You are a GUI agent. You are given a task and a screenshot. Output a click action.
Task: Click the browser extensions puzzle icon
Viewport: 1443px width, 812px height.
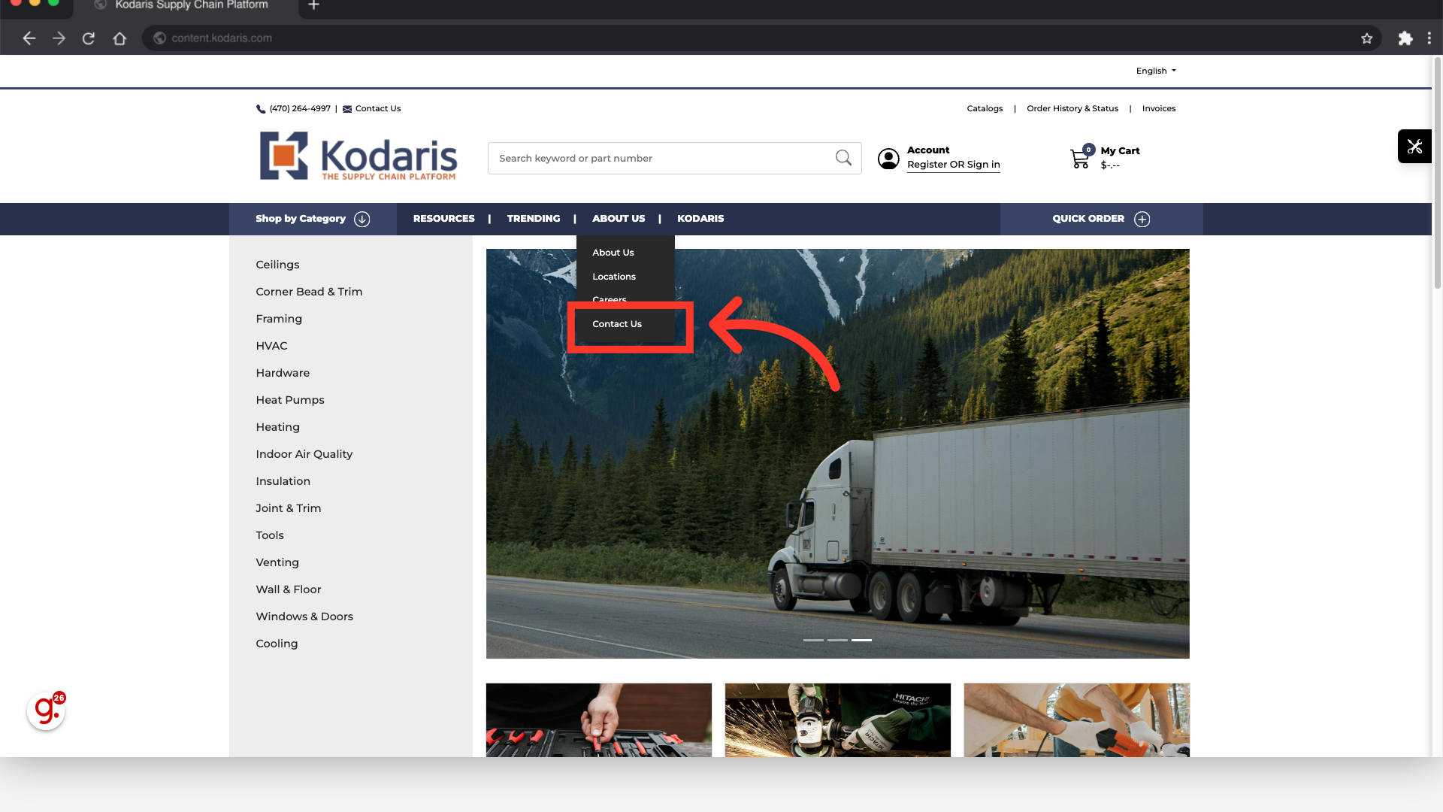(1405, 38)
